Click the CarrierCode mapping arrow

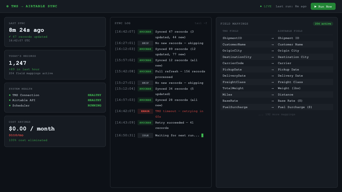tap(273, 63)
